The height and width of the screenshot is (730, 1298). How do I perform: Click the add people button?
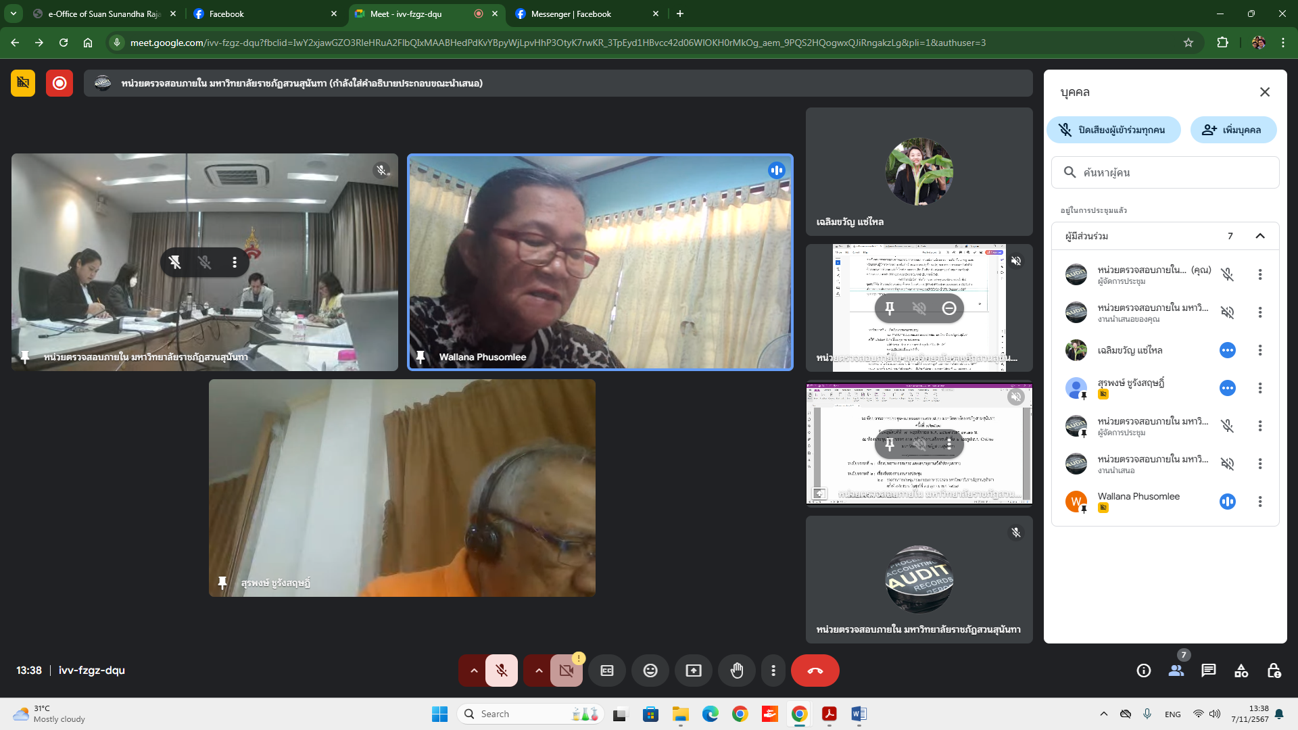(1233, 130)
